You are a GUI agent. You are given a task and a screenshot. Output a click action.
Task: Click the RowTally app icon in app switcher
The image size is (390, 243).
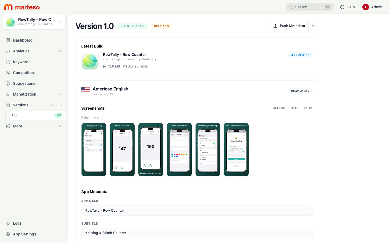(x=11, y=22)
